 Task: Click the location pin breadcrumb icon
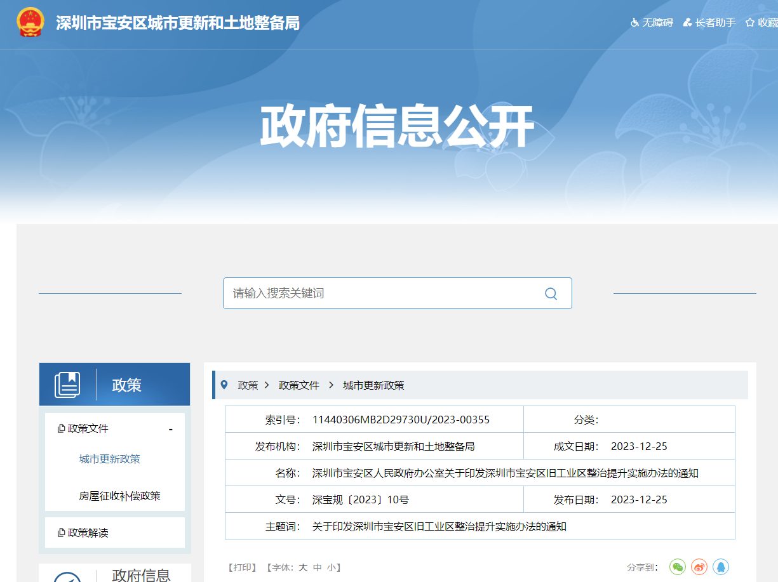pyautogui.click(x=224, y=385)
